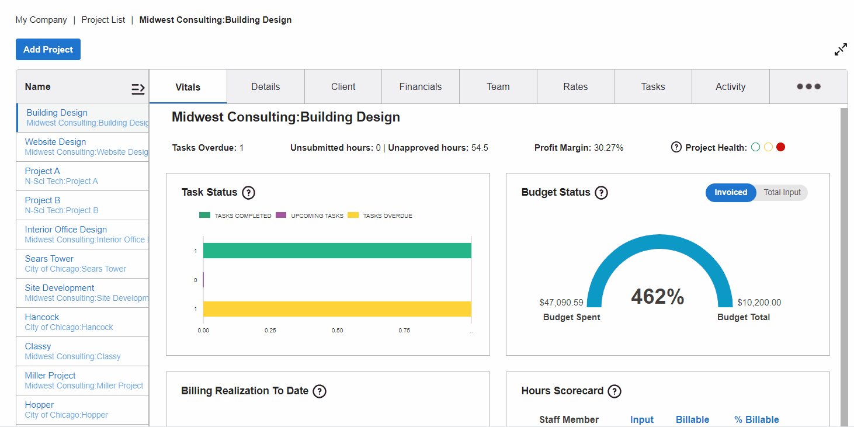Screen dimensions: 854x427
Task: Collapse the project name list panel icon
Action: (x=138, y=89)
